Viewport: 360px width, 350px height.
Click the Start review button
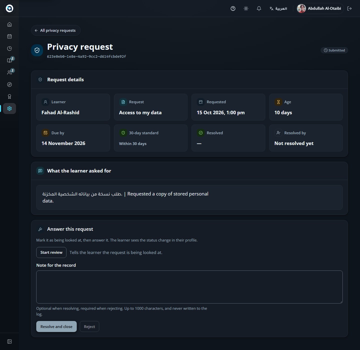pos(51,252)
